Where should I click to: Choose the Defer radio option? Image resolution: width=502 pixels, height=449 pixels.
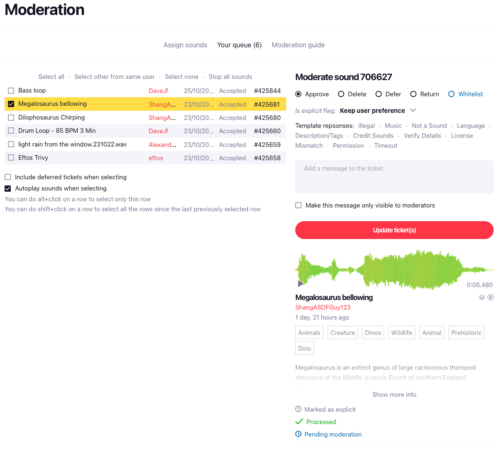click(379, 94)
